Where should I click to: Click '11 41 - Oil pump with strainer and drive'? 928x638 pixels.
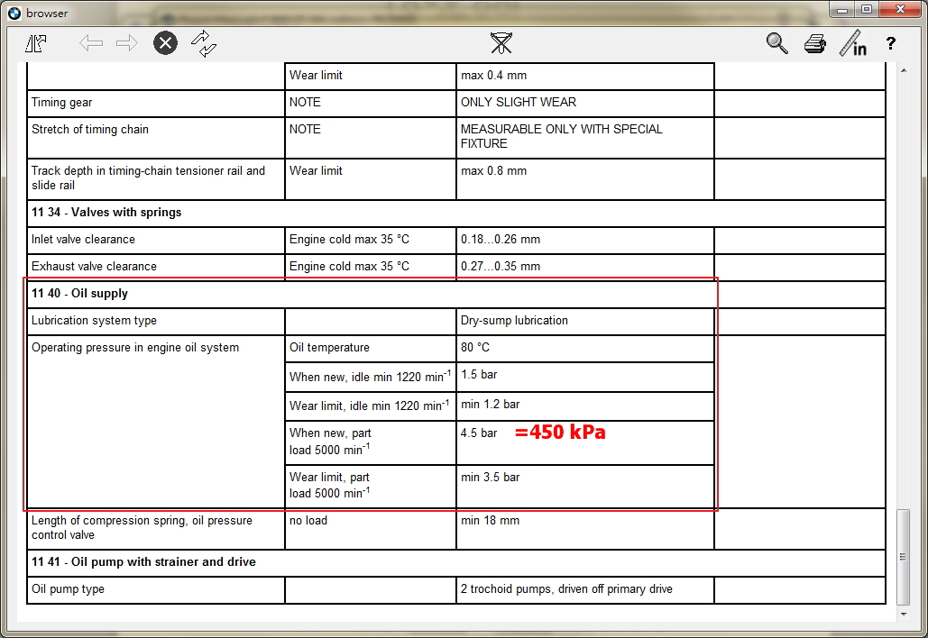[x=143, y=562]
